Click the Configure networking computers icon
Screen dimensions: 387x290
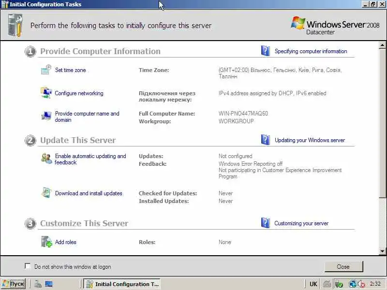(46, 93)
